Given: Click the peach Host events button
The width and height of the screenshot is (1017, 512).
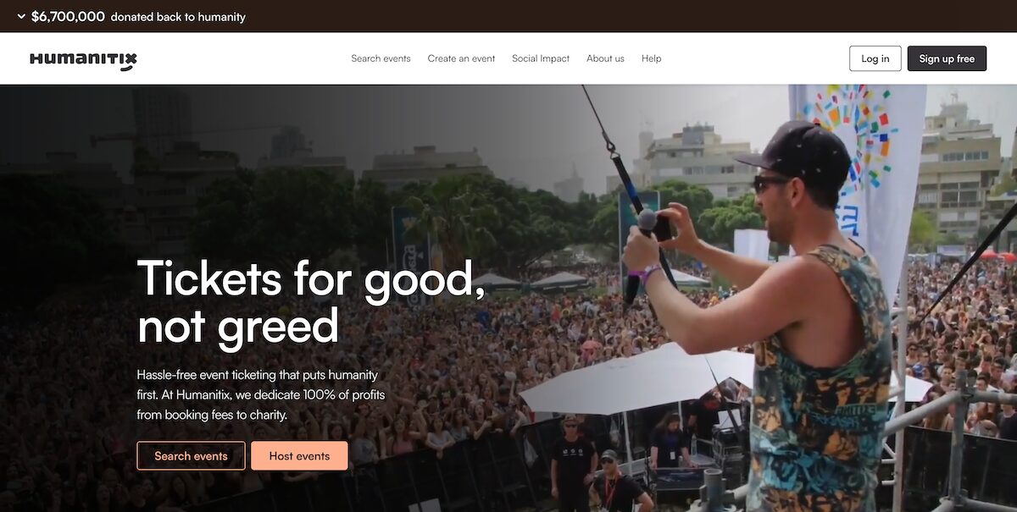Looking at the screenshot, I should tap(299, 455).
